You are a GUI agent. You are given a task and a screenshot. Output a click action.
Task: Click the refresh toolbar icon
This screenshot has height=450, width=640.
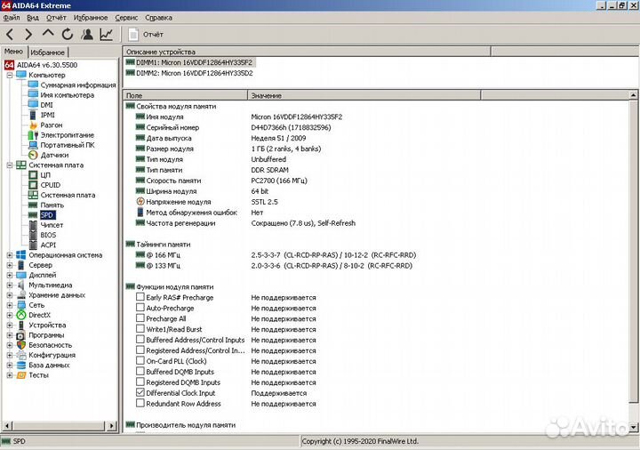pyautogui.click(x=68, y=35)
